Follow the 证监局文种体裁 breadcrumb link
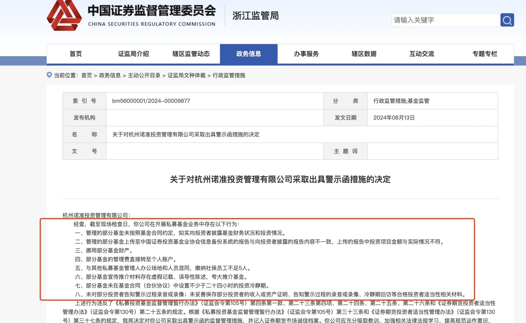 point(187,75)
